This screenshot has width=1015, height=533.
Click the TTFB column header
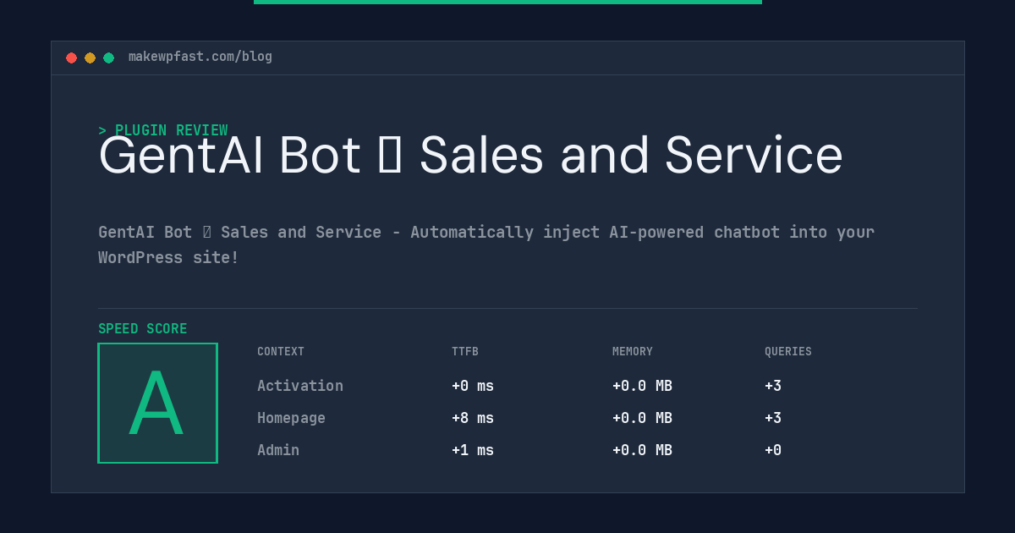[465, 352]
